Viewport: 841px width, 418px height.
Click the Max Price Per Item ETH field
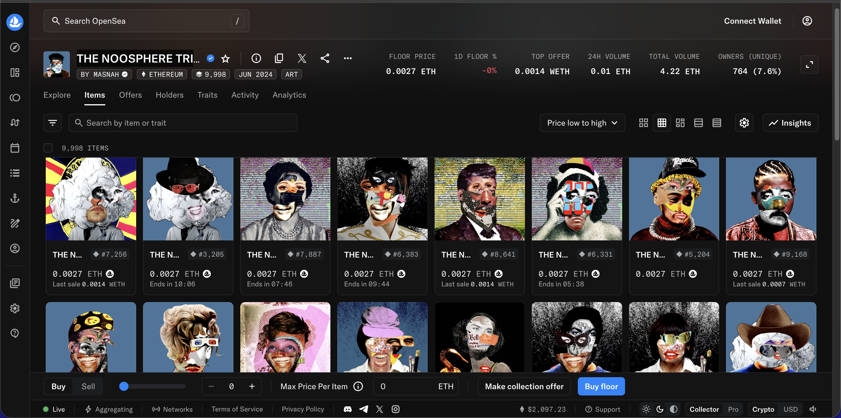[x=416, y=386]
